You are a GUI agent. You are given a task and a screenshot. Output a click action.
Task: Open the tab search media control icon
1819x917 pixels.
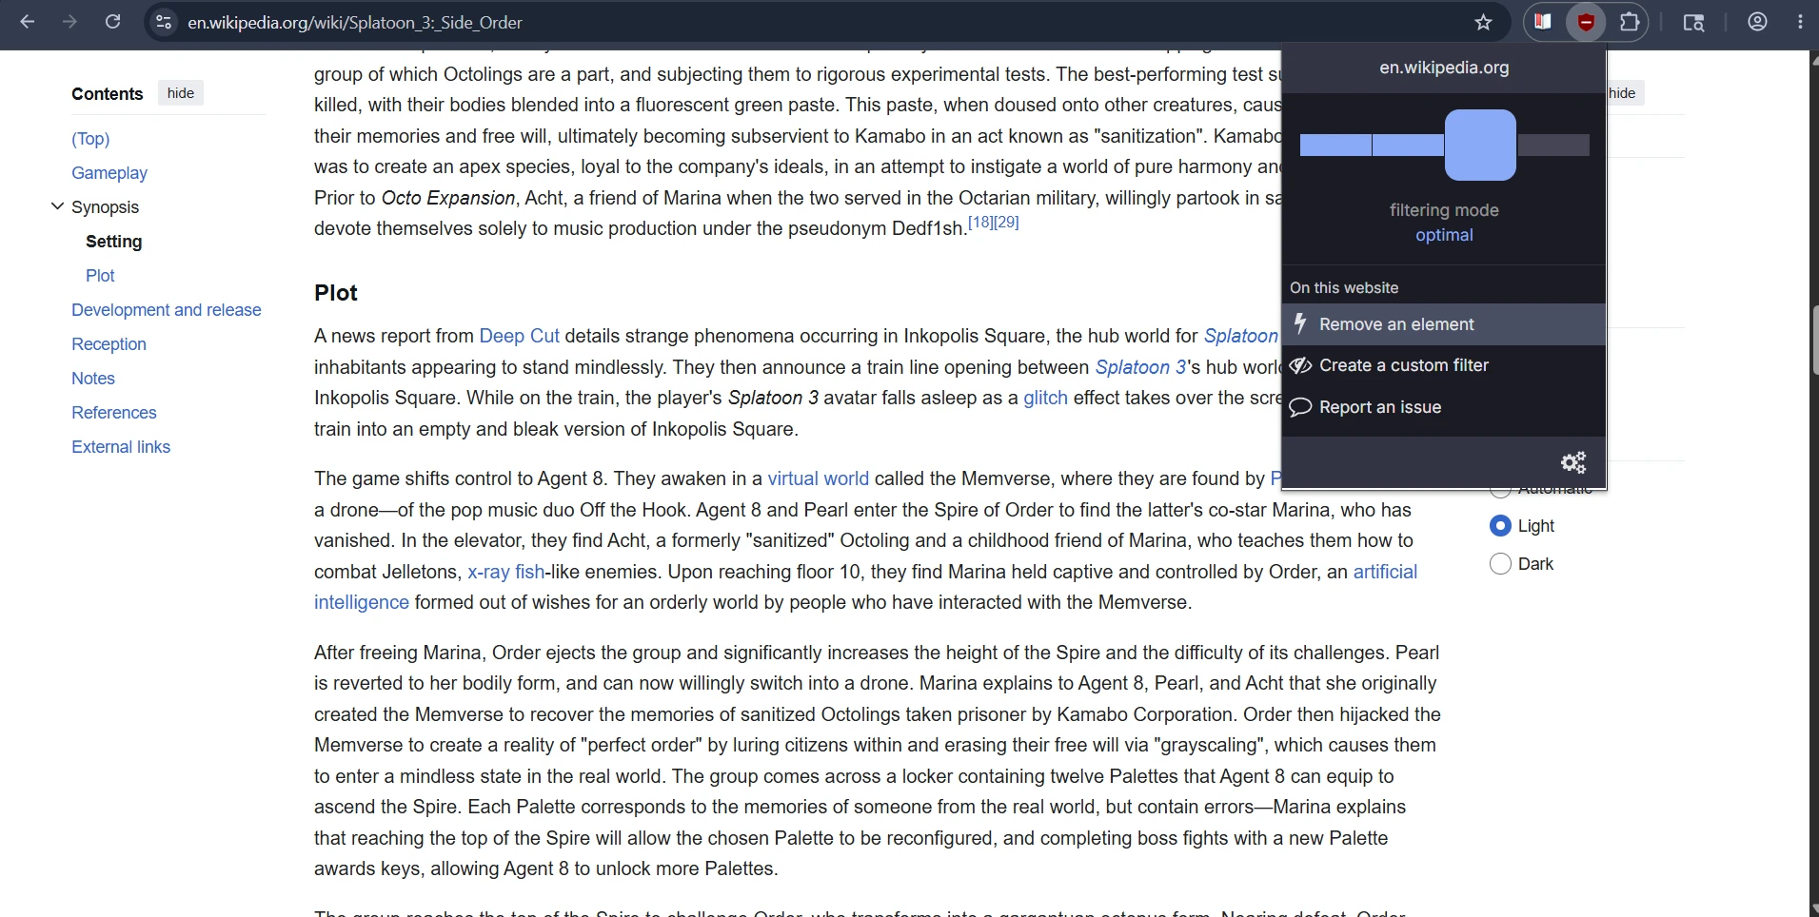(x=1693, y=22)
